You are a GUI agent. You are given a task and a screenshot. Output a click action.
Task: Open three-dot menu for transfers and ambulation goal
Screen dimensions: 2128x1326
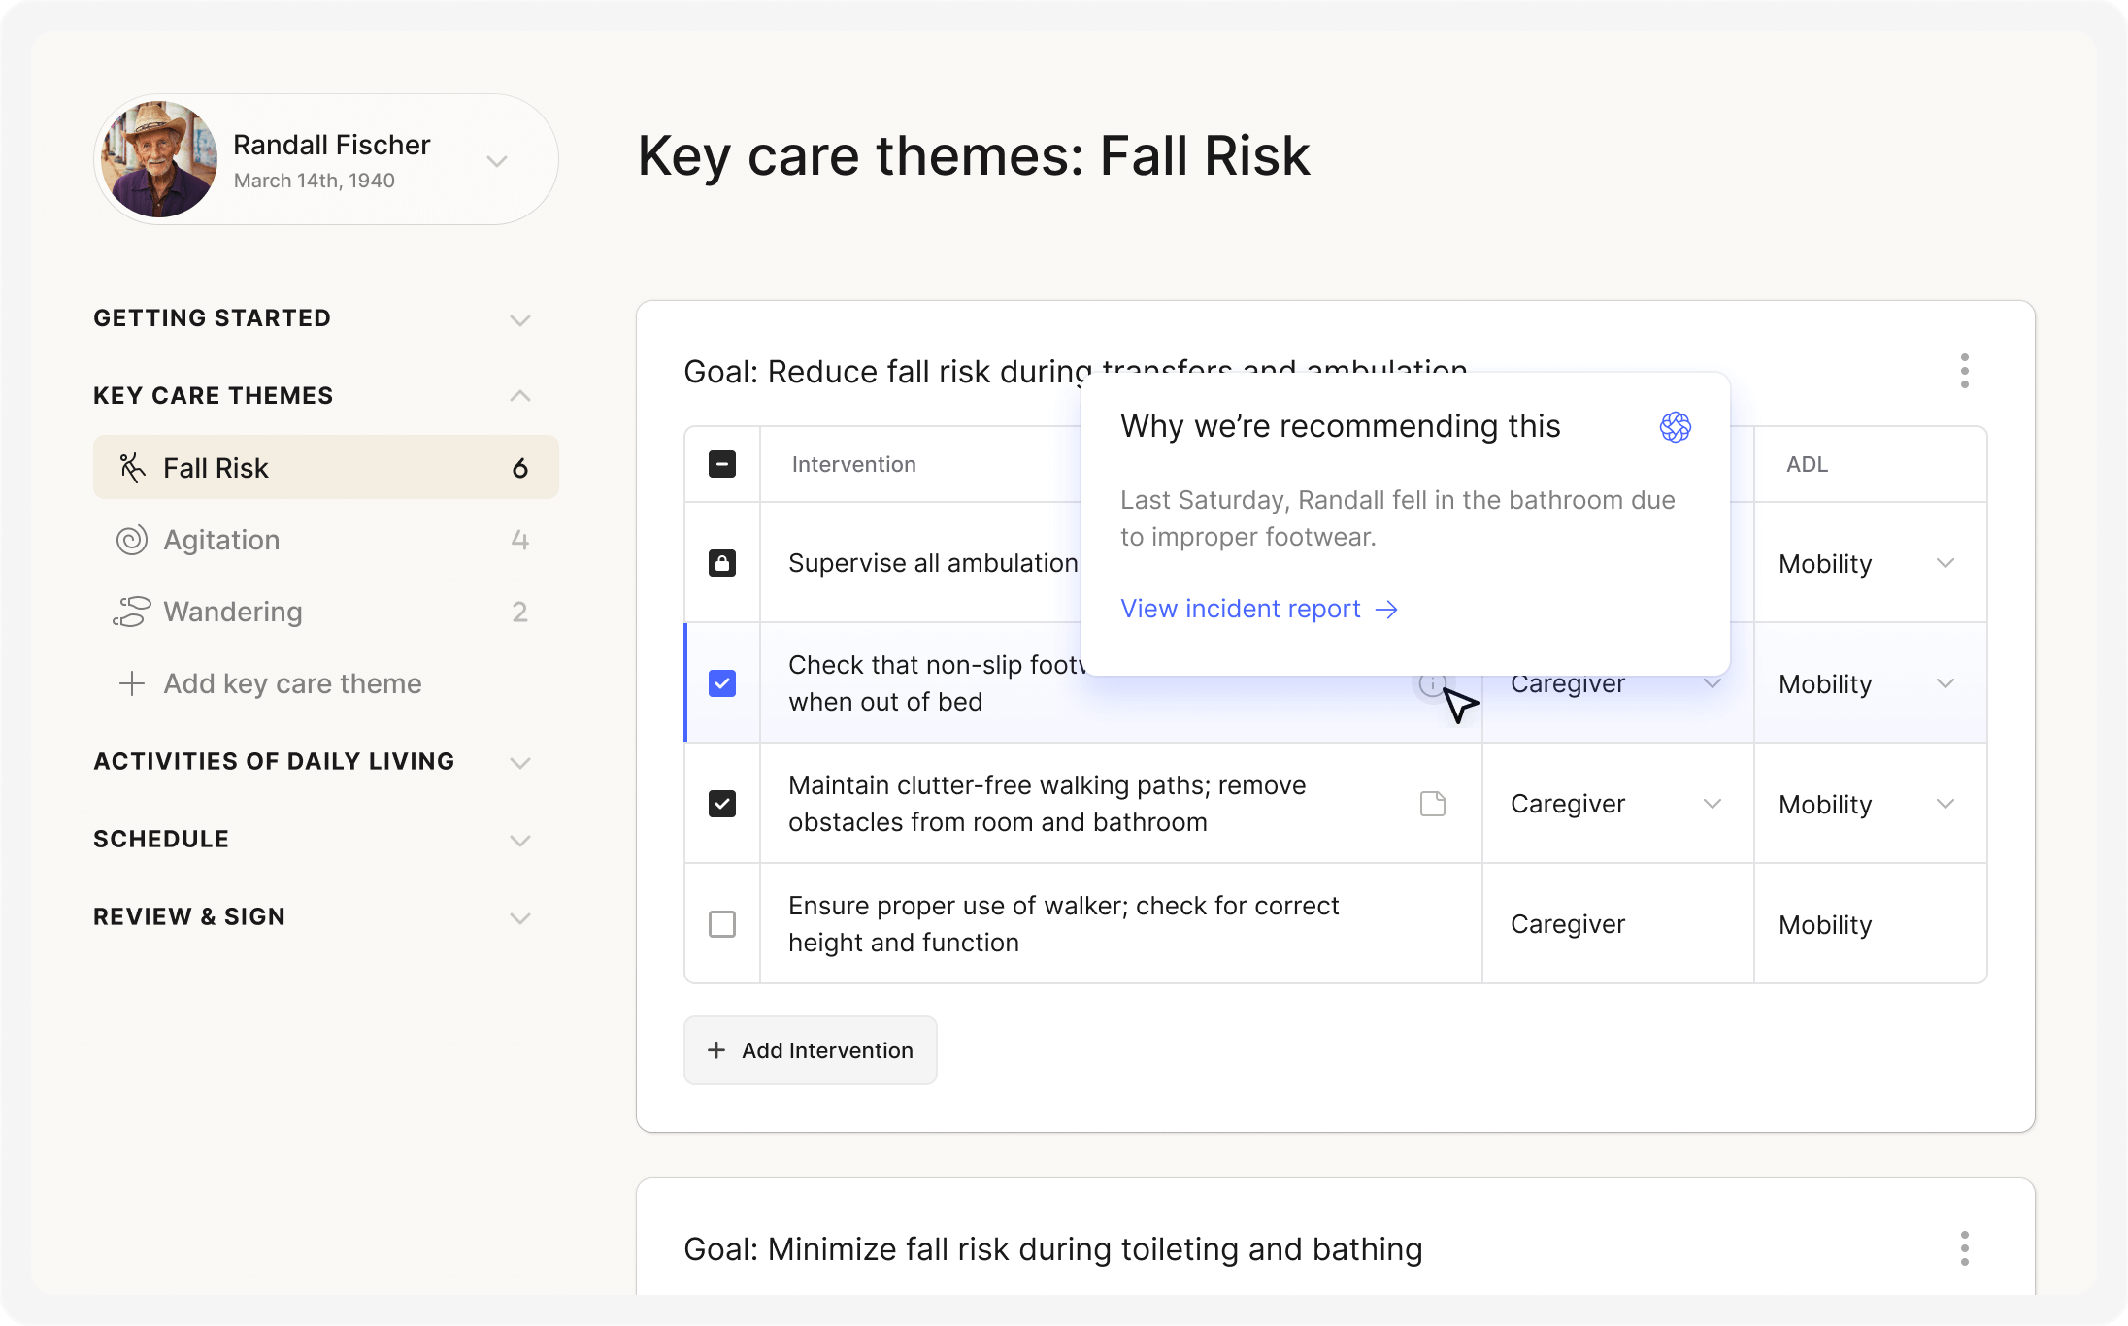pos(1964,371)
